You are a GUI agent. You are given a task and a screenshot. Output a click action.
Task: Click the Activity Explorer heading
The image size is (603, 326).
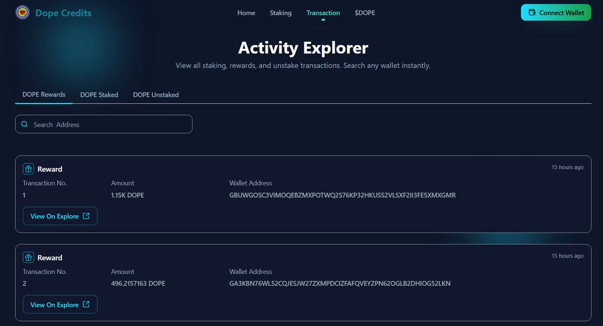pyautogui.click(x=303, y=48)
